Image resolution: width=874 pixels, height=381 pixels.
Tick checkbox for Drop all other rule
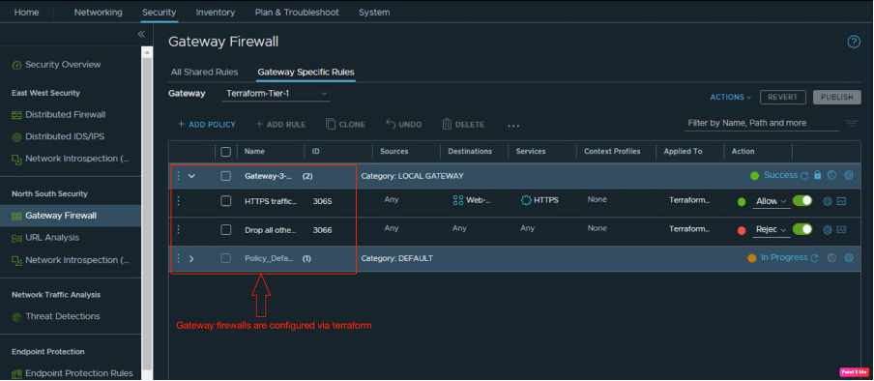tap(225, 229)
